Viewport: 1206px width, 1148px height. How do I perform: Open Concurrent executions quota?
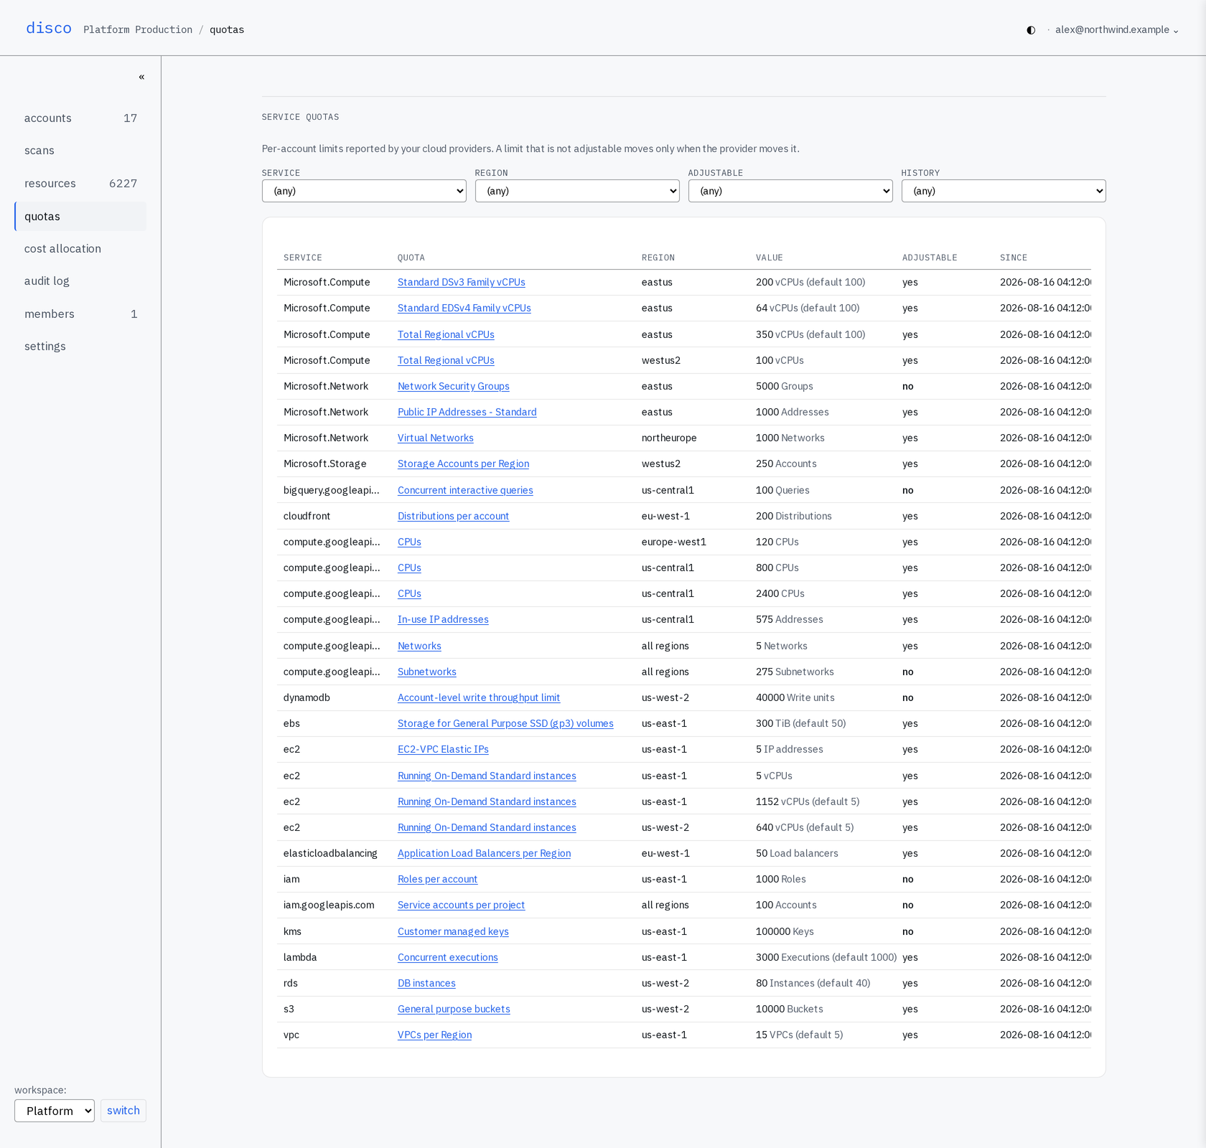point(448,958)
